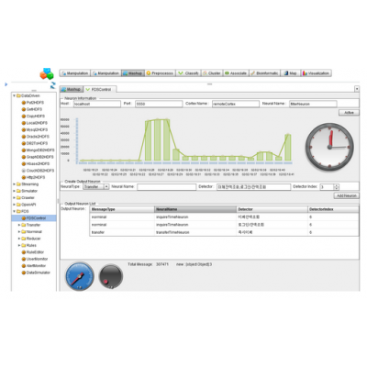
Task: Expand the Streaming folder
Action: click(14, 184)
